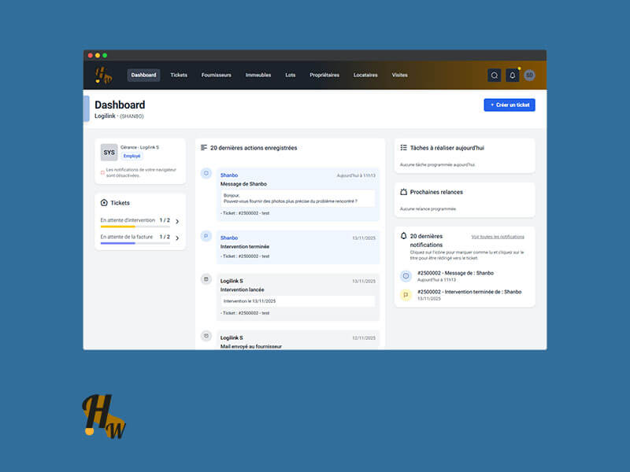Screen dimensions: 630x472
Task: Expand En attente de la facture with the chevron
Action: click(176, 238)
